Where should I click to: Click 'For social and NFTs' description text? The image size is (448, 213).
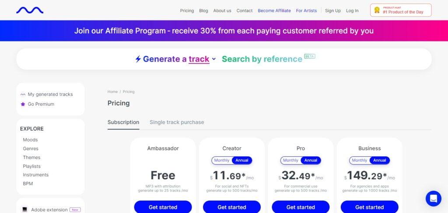(232, 186)
